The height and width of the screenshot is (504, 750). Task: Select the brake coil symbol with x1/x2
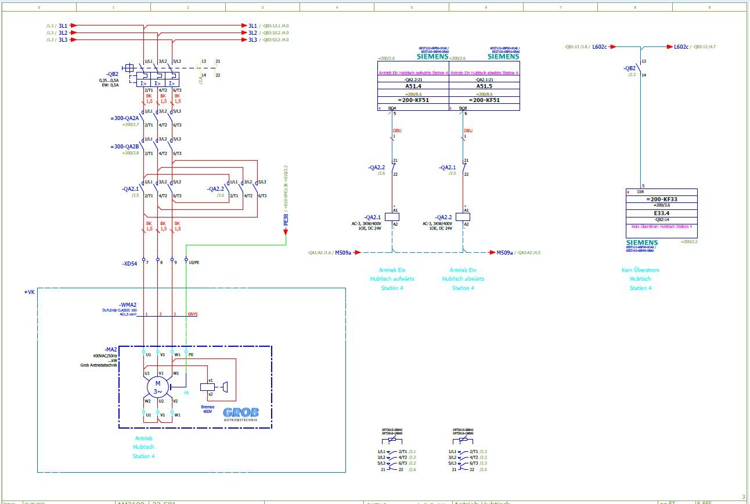pos(207,387)
